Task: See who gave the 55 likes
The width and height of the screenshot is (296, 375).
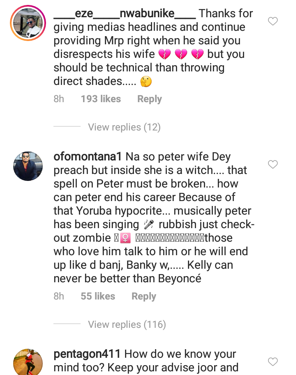Action: pyautogui.click(x=98, y=296)
